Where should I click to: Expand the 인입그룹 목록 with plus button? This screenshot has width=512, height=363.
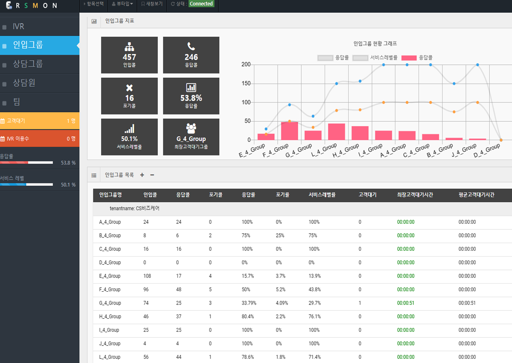142,175
